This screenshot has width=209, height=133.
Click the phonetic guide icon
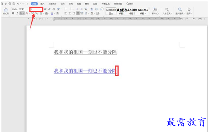point(58,9)
